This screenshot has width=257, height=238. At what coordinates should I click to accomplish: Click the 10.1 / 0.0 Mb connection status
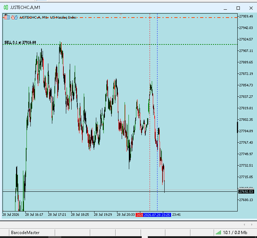[235, 233]
